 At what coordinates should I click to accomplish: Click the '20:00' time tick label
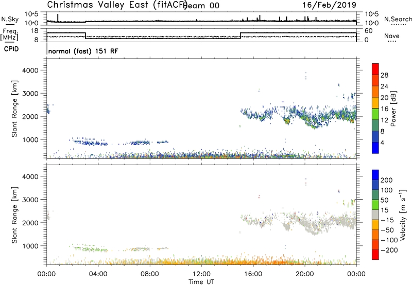(x=305, y=274)
